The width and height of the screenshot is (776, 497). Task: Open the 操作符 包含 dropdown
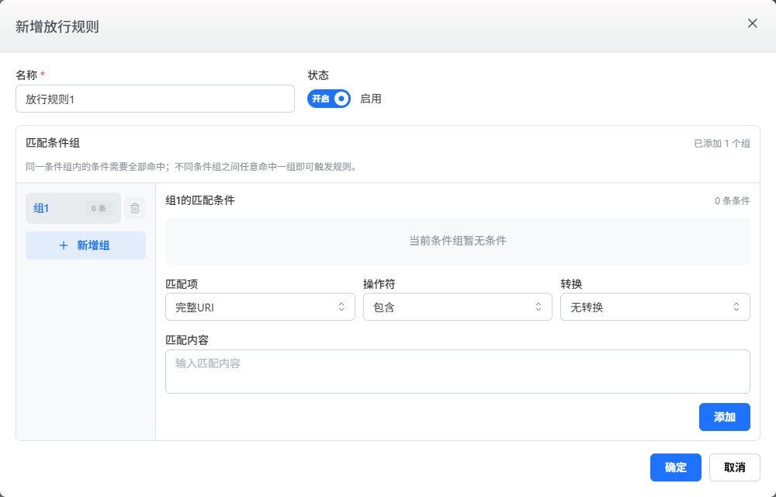tap(458, 307)
